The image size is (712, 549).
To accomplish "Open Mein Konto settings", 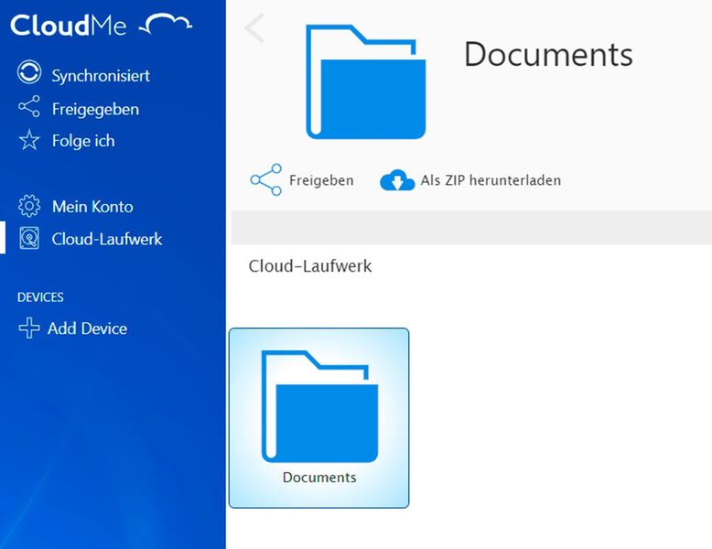I will (x=92, y=207).
